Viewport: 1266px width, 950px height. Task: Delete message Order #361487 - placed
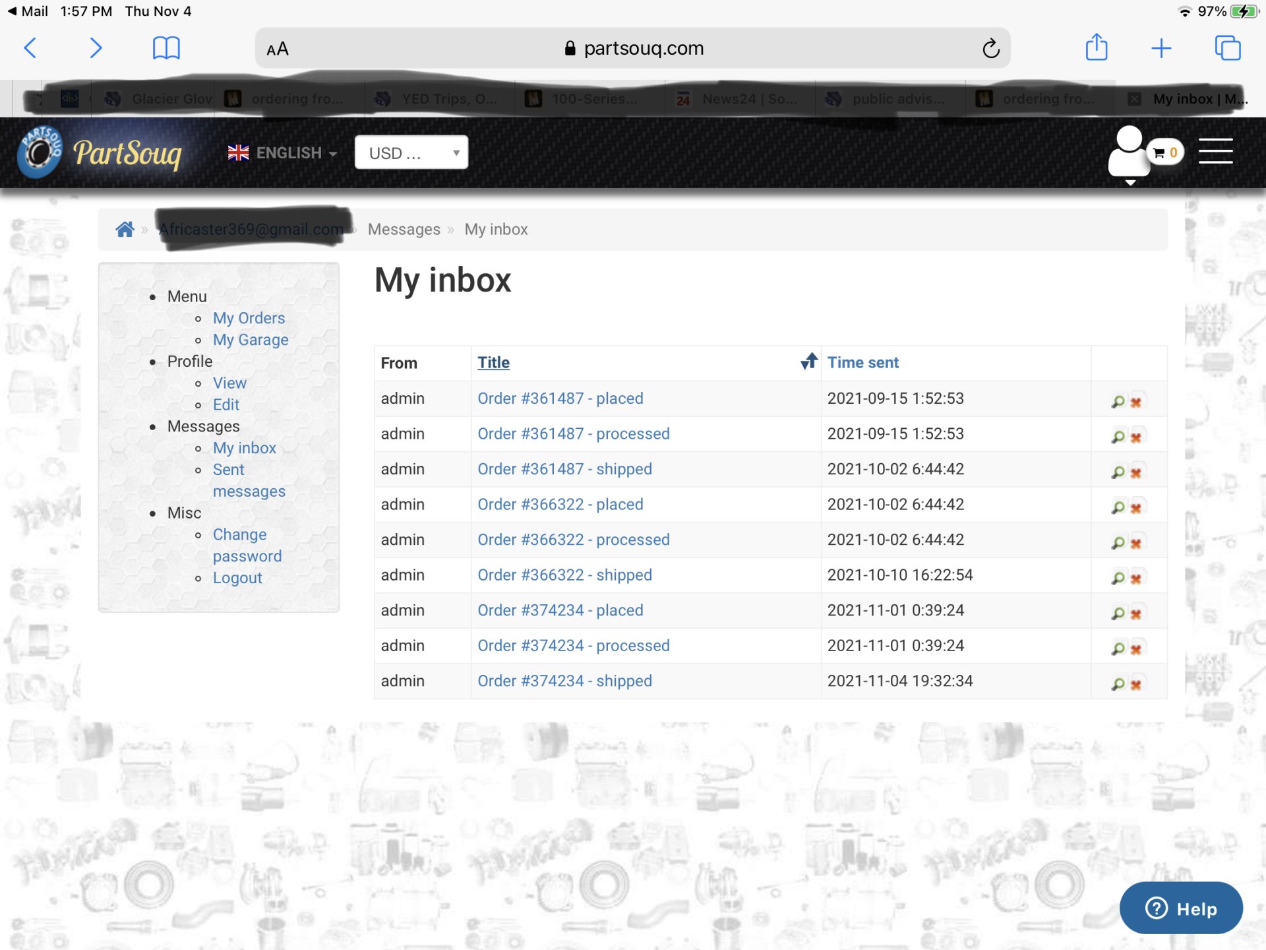1135,402
